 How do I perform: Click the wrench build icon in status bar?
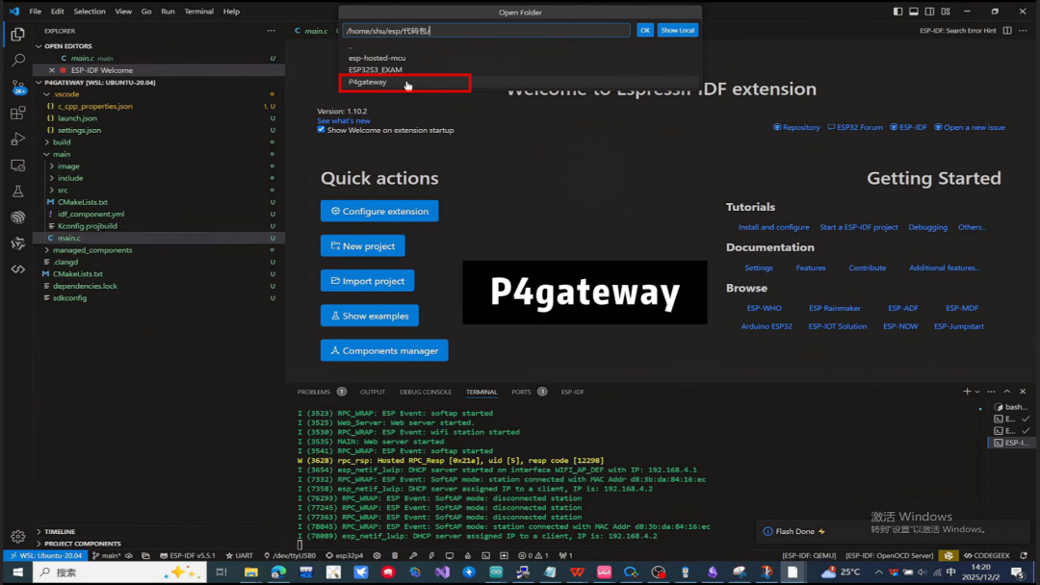pos(412,556)
